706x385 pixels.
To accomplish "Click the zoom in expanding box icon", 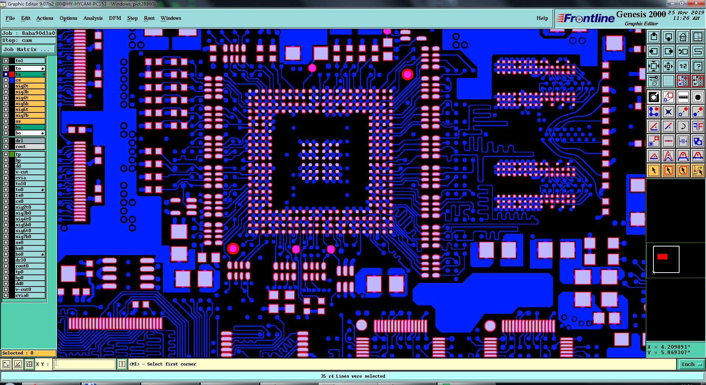I will coord(654,66).
